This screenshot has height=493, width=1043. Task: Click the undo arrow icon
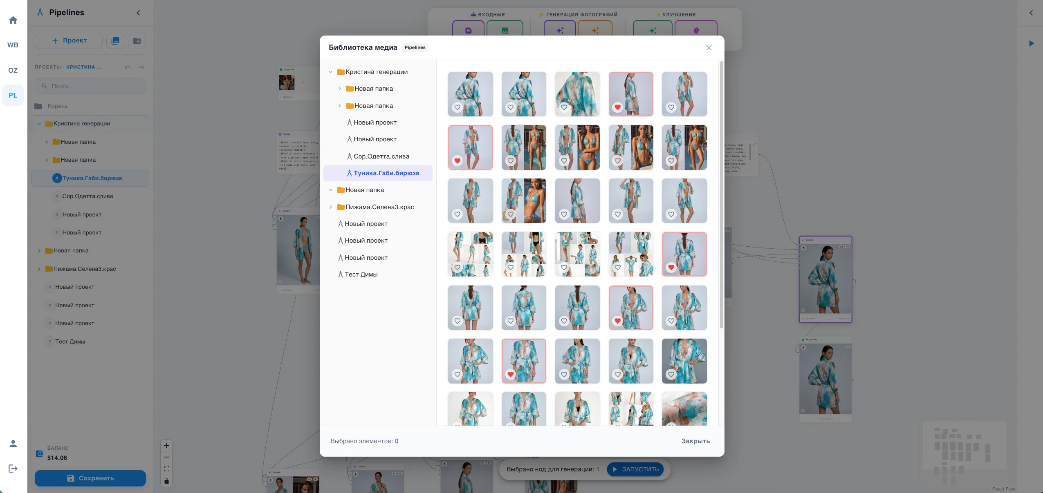128,67
